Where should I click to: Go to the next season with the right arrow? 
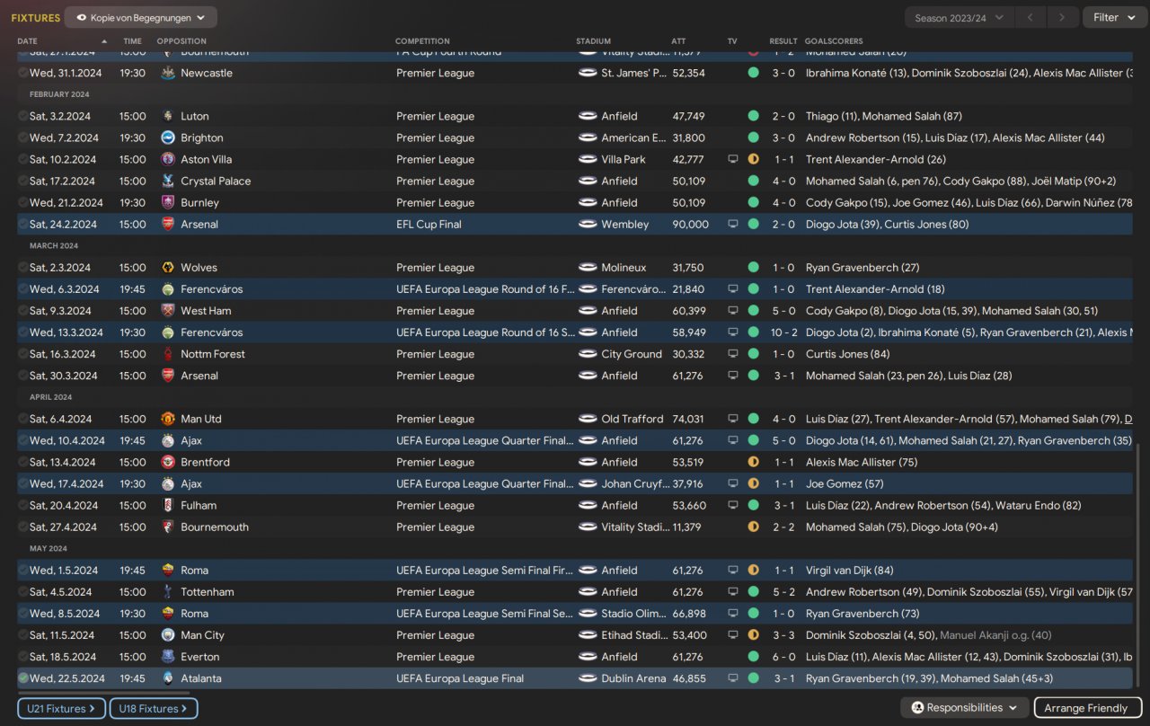tap(1063, 18)
